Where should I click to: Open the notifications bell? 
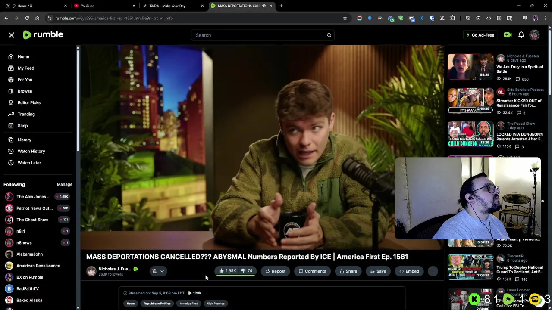pos(521,35)
